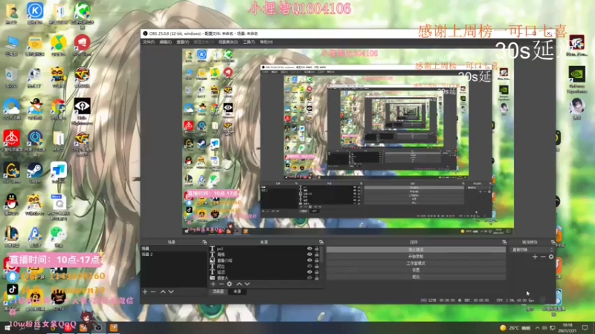Open the 查看(V) menu

[x=183, y=42]
